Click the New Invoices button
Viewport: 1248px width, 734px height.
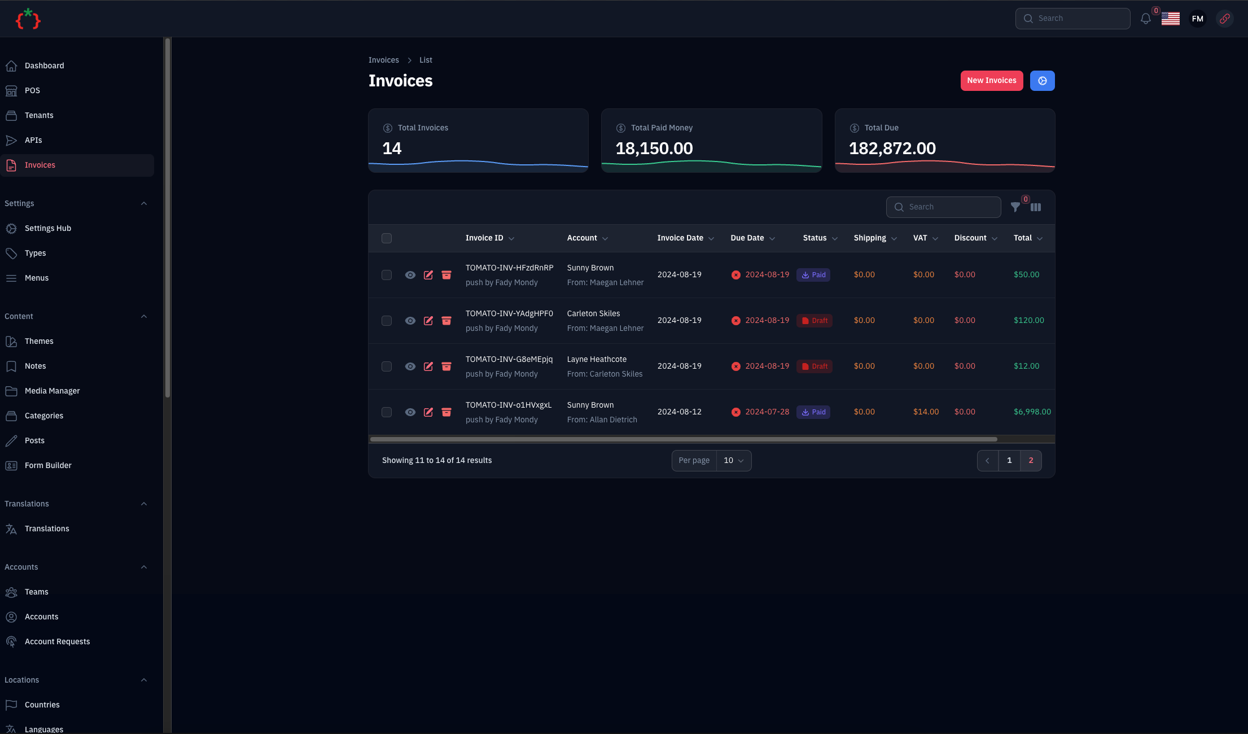[991, 81]
